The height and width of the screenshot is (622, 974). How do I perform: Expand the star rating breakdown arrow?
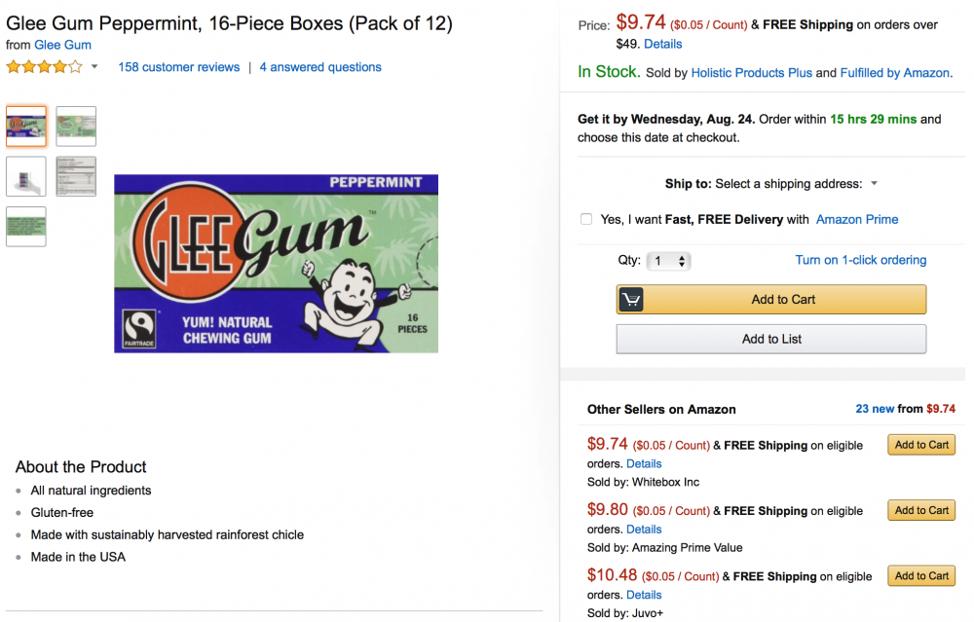(x=94, y=67)
